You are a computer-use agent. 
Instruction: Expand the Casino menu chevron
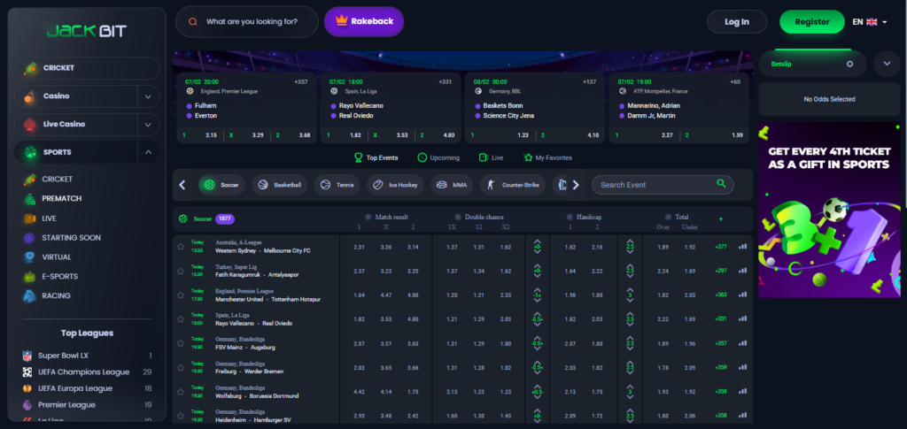tap(147, 96)
